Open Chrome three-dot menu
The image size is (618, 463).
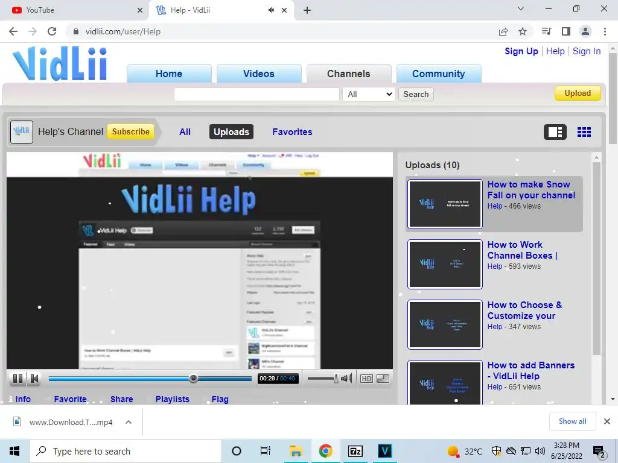tap(605, 31)
